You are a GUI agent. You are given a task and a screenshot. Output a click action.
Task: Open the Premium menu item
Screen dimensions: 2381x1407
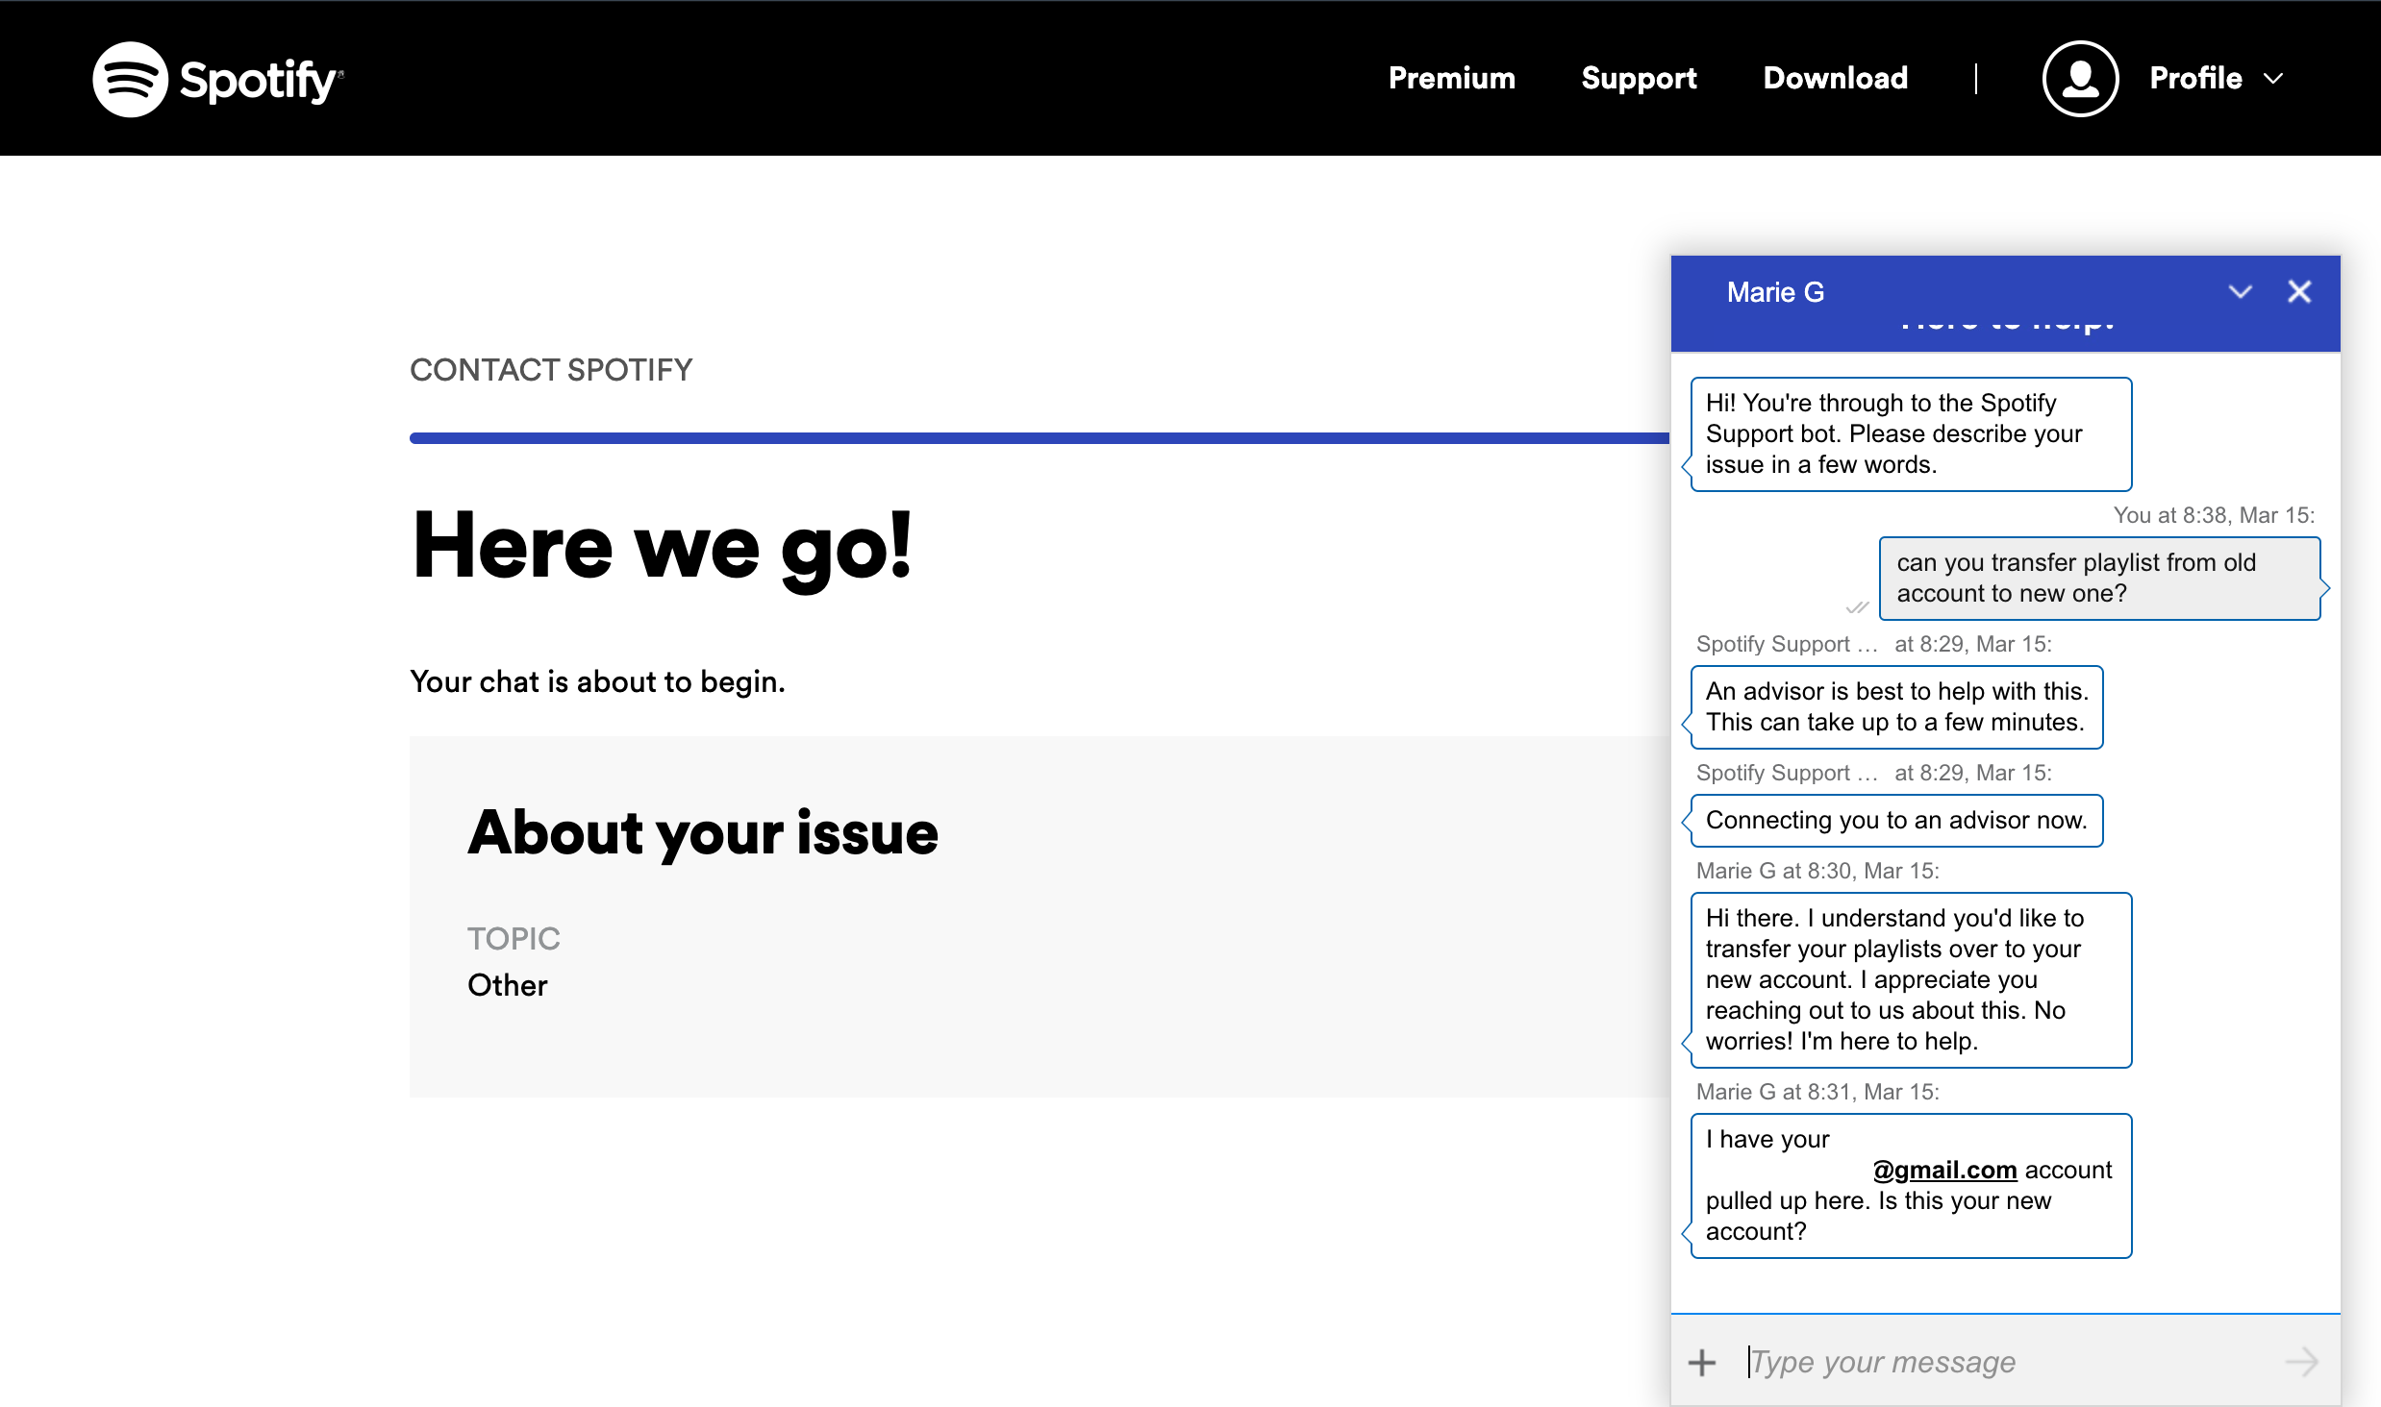pos(1451,79)
